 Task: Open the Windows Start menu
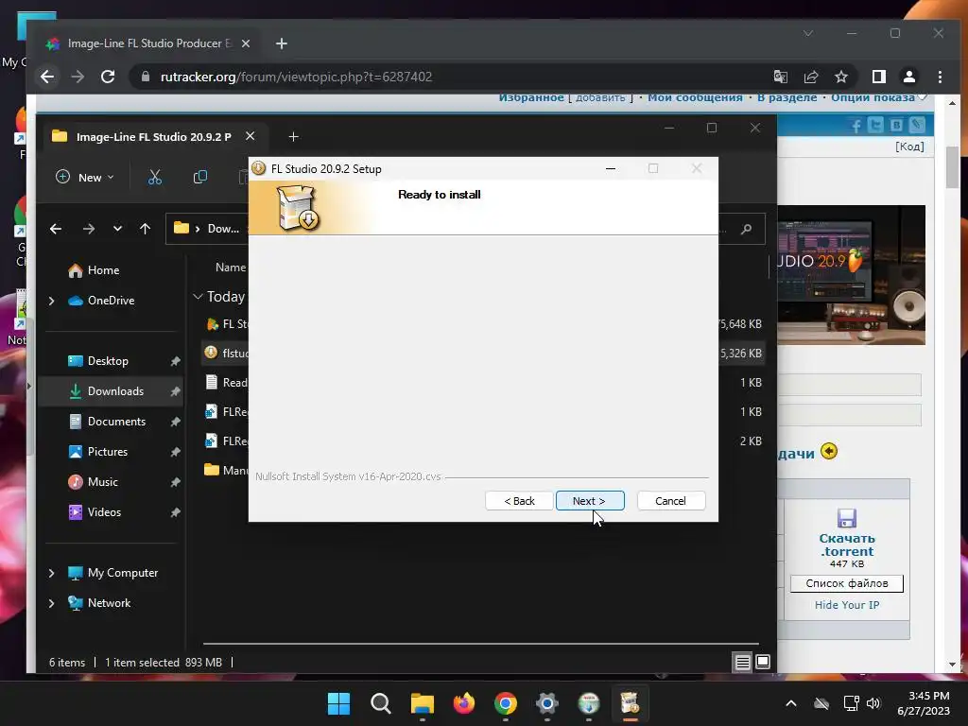pyautogui.click(x=338, y=703)
